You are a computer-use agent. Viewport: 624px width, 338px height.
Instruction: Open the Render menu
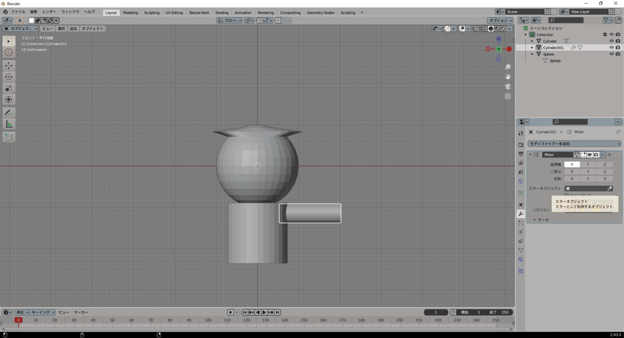(49, 12)
